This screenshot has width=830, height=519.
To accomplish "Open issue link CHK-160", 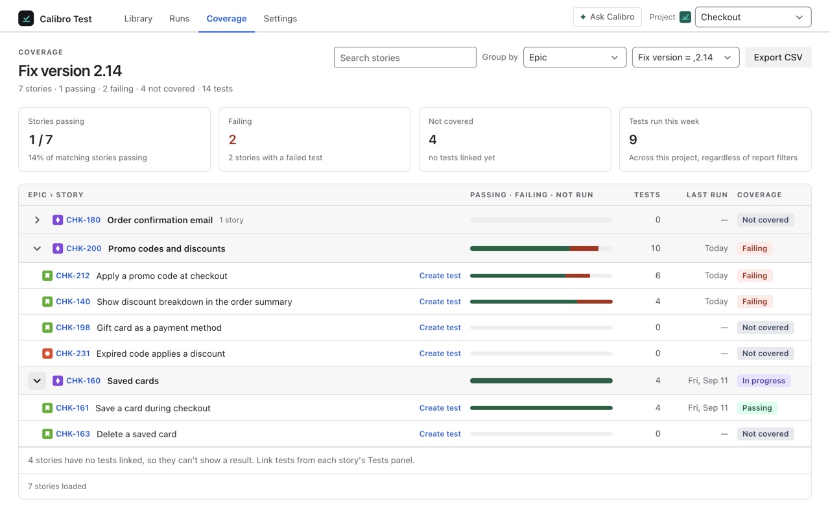I will tap(83, 381).
